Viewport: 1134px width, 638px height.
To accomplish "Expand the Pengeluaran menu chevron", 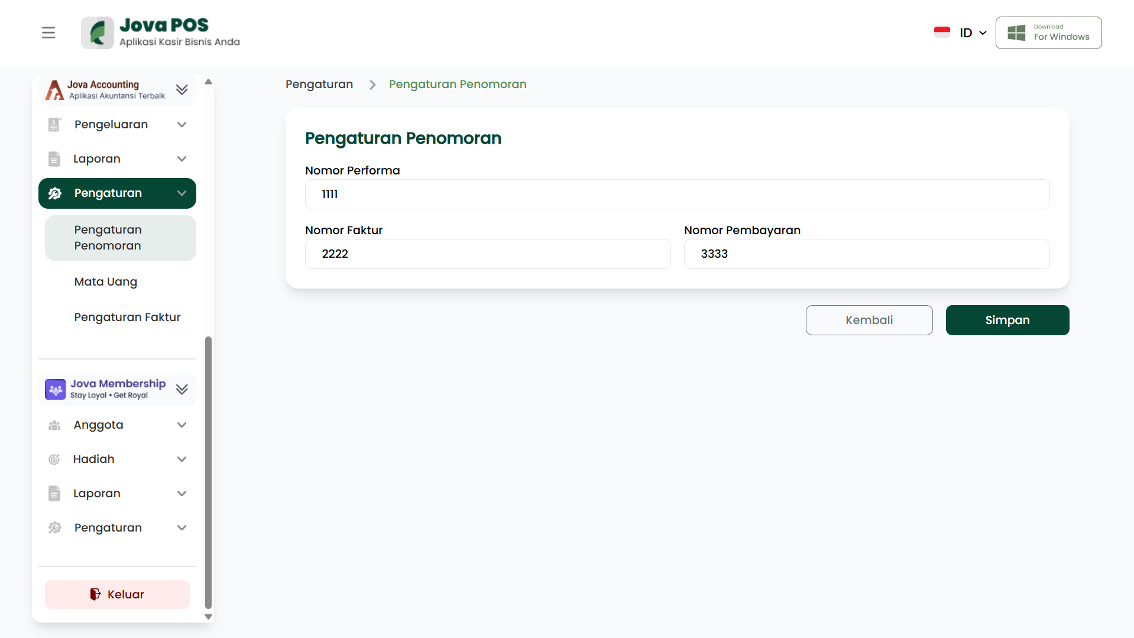I will coord(182,125).
